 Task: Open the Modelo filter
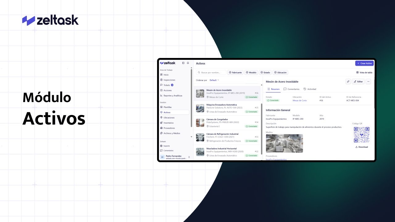(251, 72)
